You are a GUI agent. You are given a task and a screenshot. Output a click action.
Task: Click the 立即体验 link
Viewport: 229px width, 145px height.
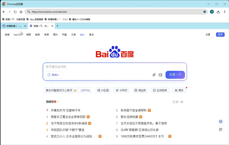point(85,91)
